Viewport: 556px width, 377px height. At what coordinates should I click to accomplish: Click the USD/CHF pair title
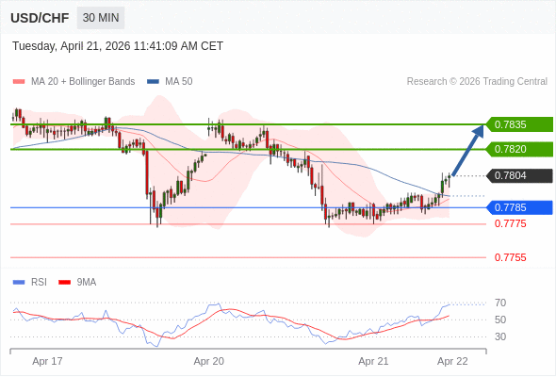click(x=40, y=18)
